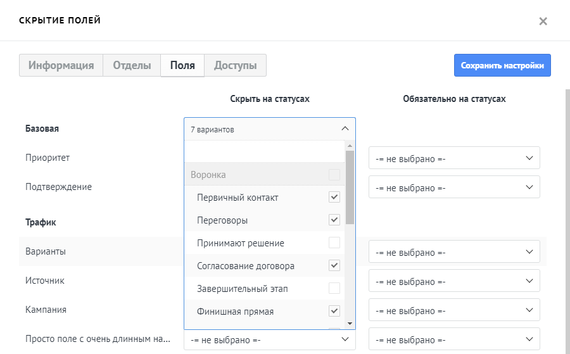This screenshot has width=570, height=354.
Task: Open required dropdown for Просто поле row
Action: click(x=454, y=339)
